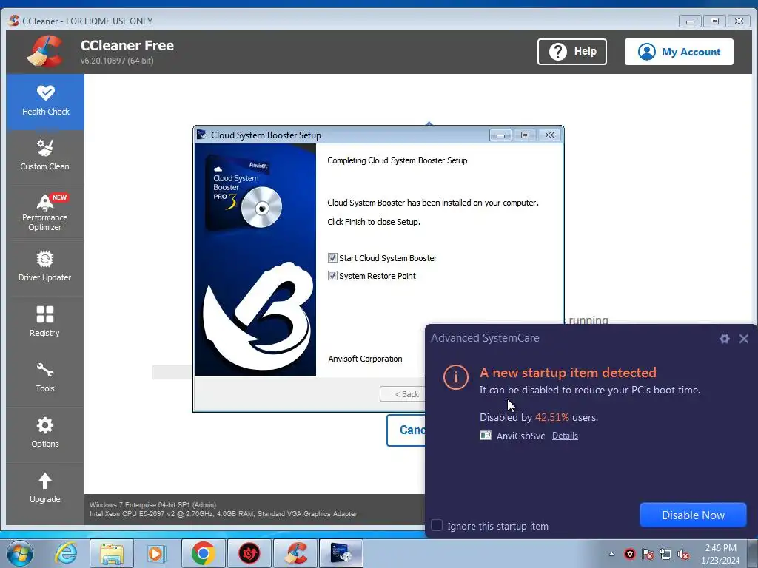The height and width of the screenshot is (568, 758).
Task: Click the Action Center flag tray icon
Action: [x=648, y=554]
